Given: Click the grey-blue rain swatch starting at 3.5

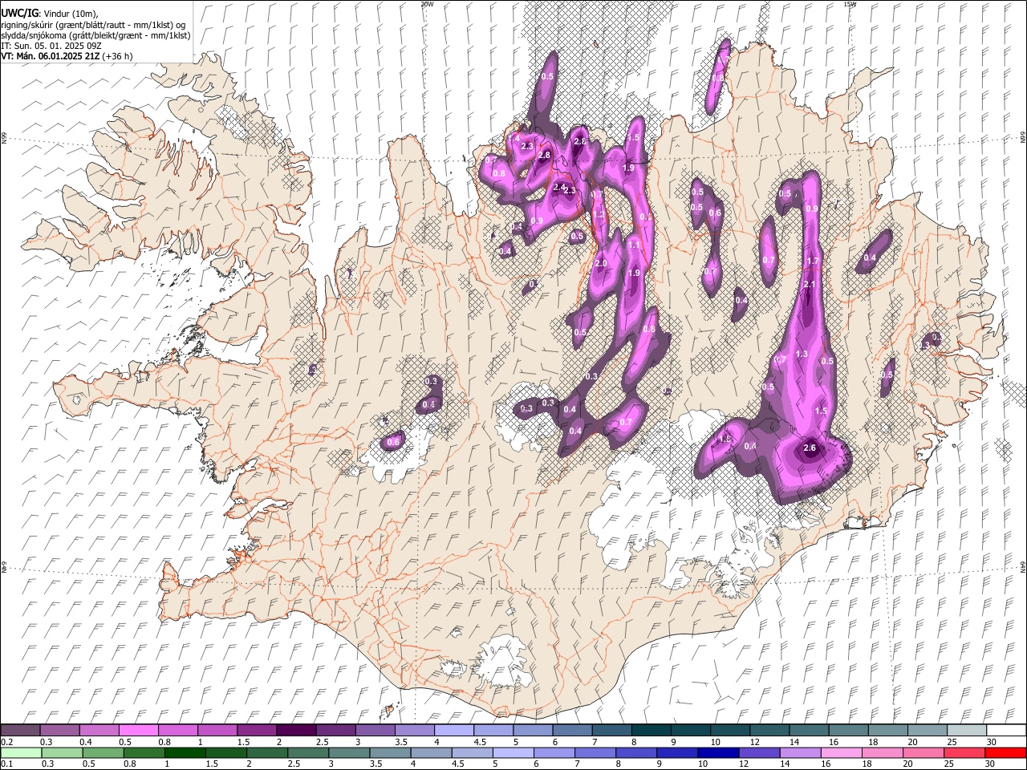Looking at the screenshot, I should 390,752.
